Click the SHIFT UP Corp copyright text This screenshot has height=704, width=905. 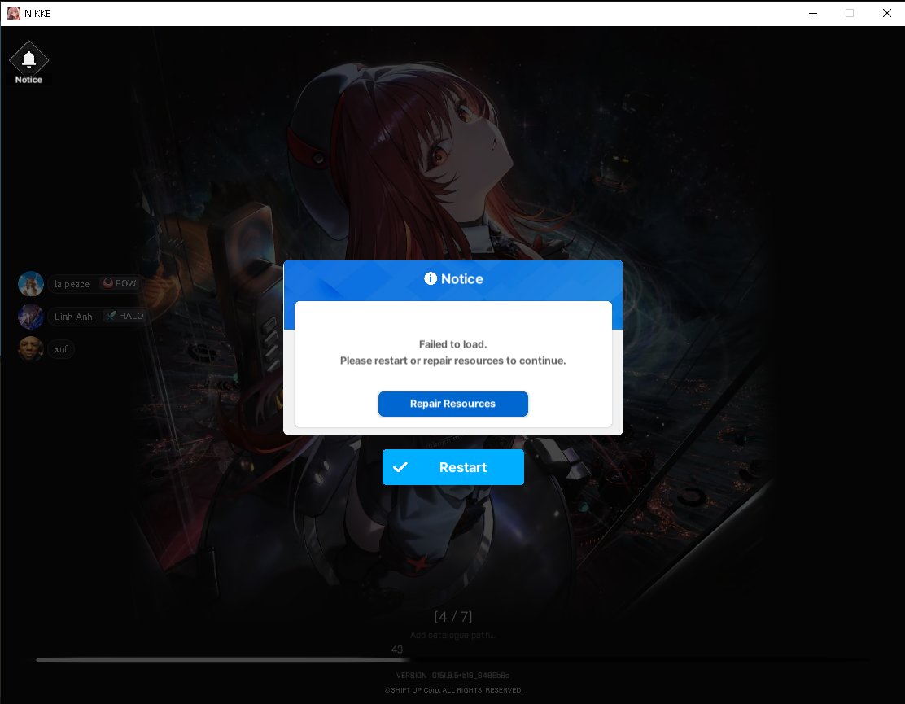453,690
